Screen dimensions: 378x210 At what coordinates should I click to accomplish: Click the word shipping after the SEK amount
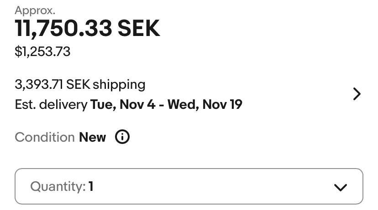(119, 84)
